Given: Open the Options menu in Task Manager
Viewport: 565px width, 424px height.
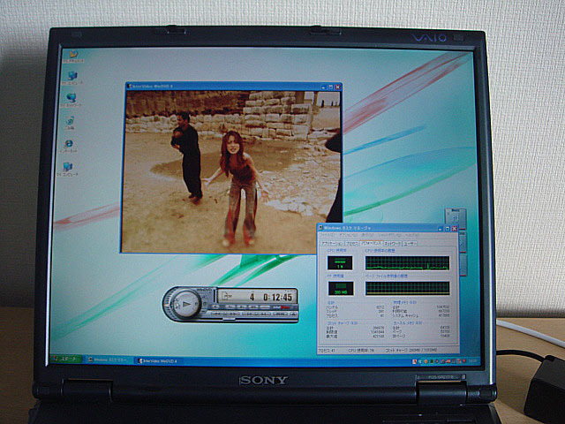Looking at the screenshot, I should pos(346,235).
